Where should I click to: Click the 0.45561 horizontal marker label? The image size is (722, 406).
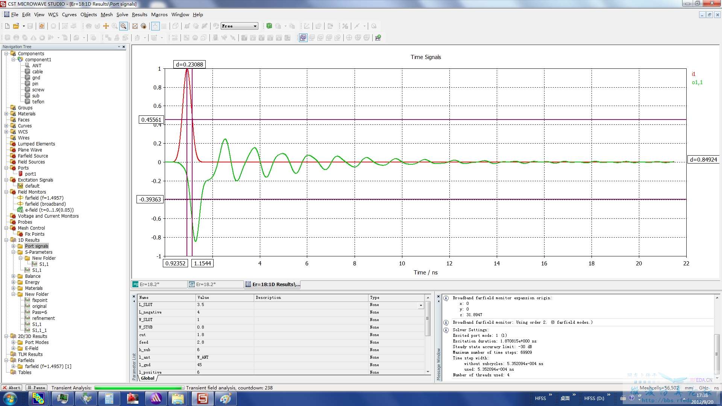(x=151, y=120)
